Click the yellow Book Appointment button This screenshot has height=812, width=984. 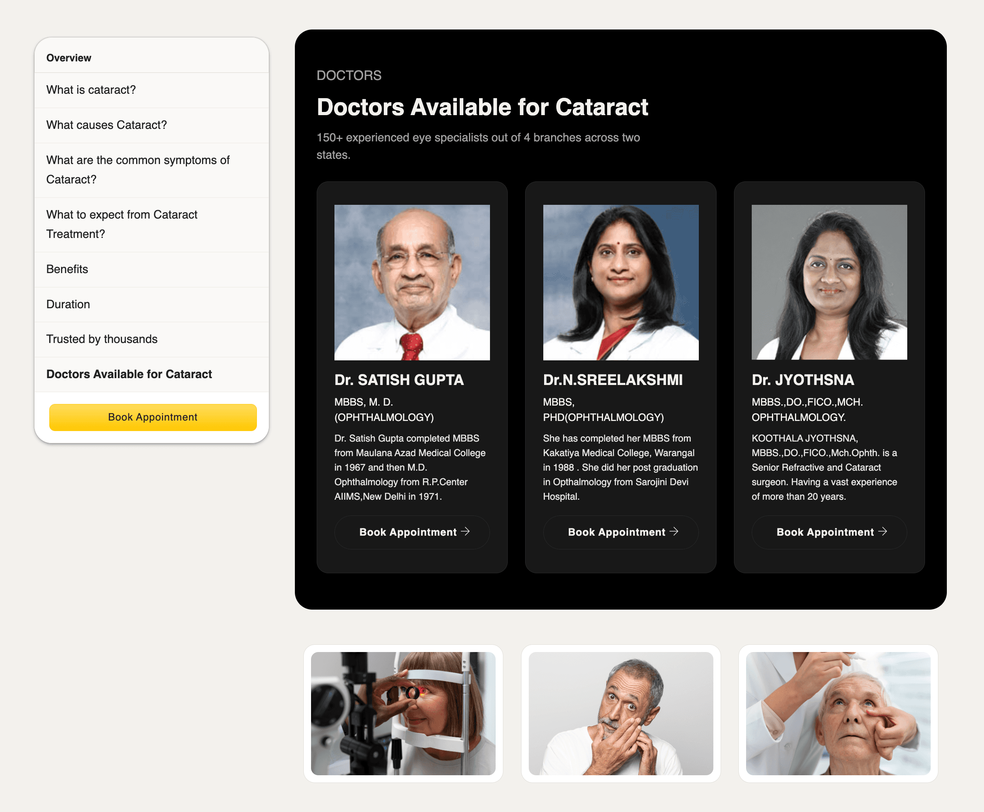(x=152, y=417)
